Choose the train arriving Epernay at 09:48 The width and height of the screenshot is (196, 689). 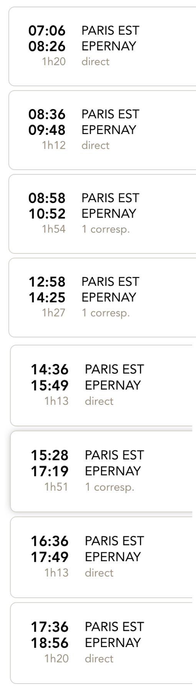pyautogui.click(x=102, y=130)
